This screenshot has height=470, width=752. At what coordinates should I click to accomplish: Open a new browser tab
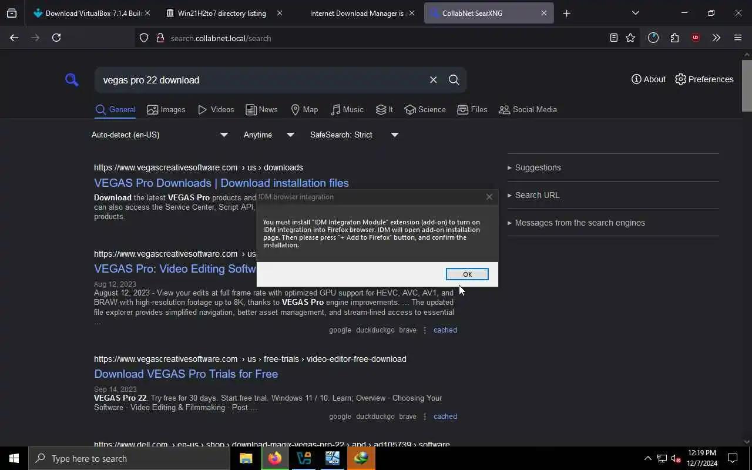pyautogui.click(x=566, y=13)
